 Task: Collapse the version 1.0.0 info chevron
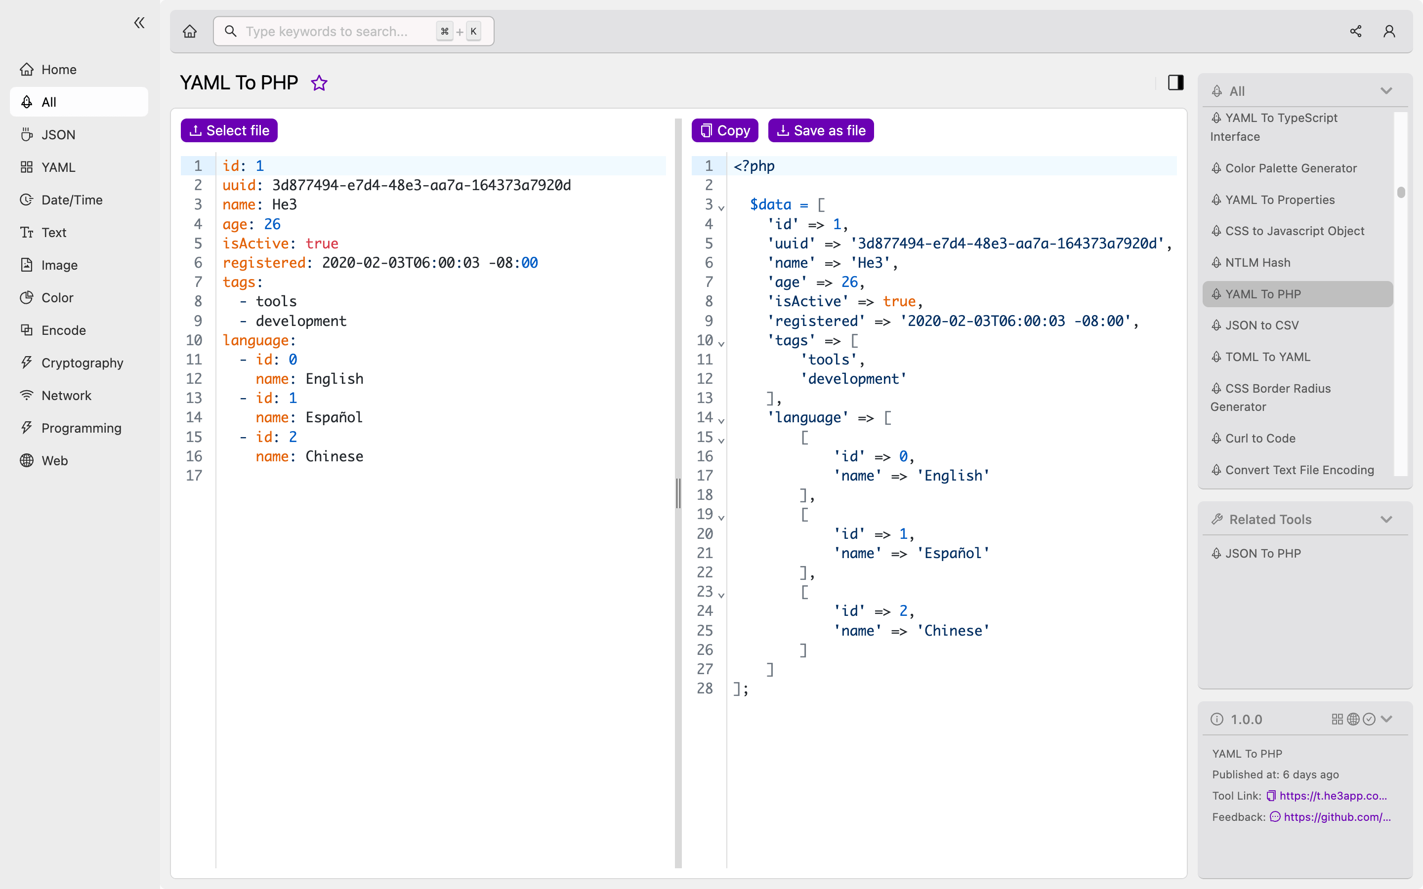coord(1386,719)
